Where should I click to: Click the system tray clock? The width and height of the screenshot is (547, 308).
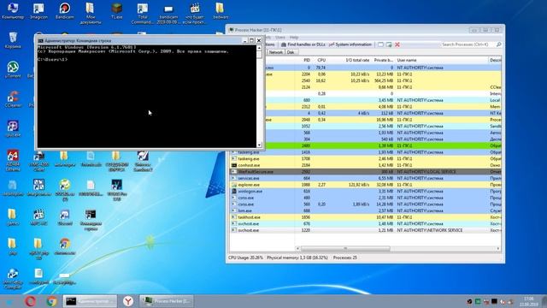coord(528,301)
